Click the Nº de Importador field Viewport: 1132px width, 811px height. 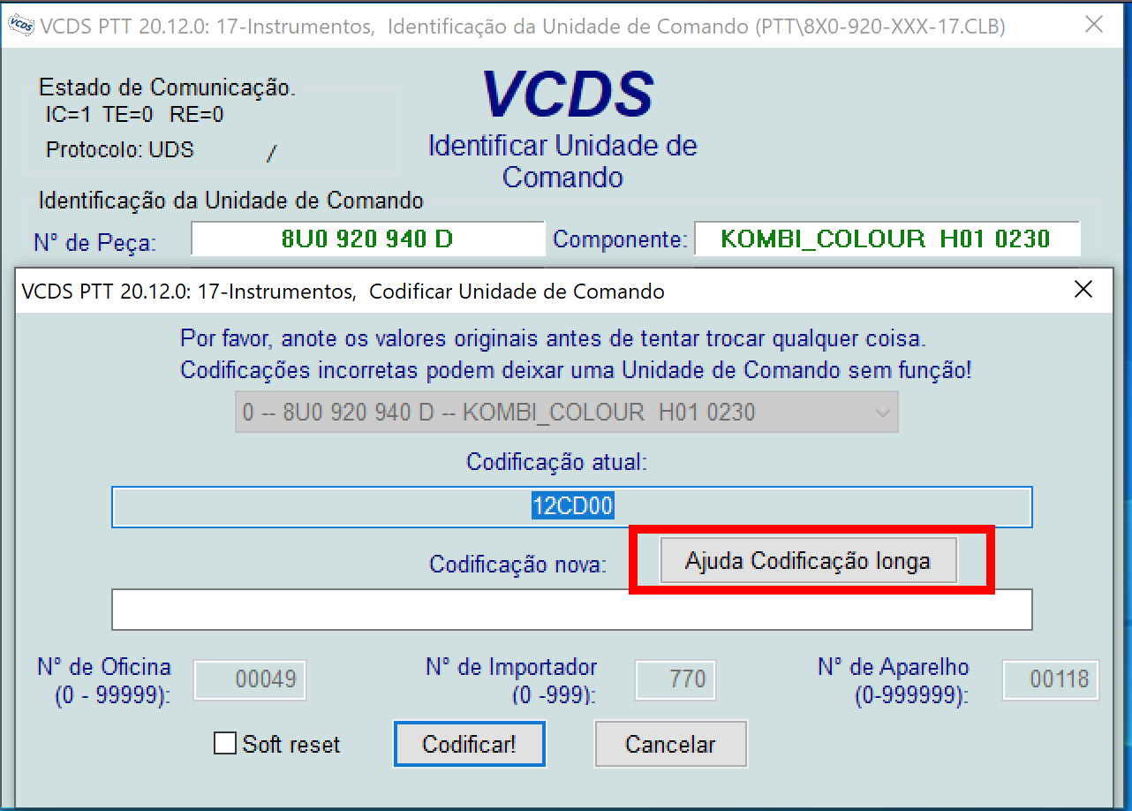coord(675,679)
